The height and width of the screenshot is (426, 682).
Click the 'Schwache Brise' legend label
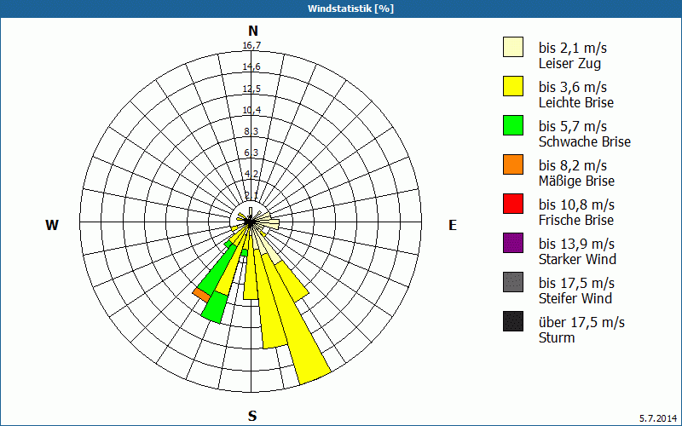click(x=585, y=141)
